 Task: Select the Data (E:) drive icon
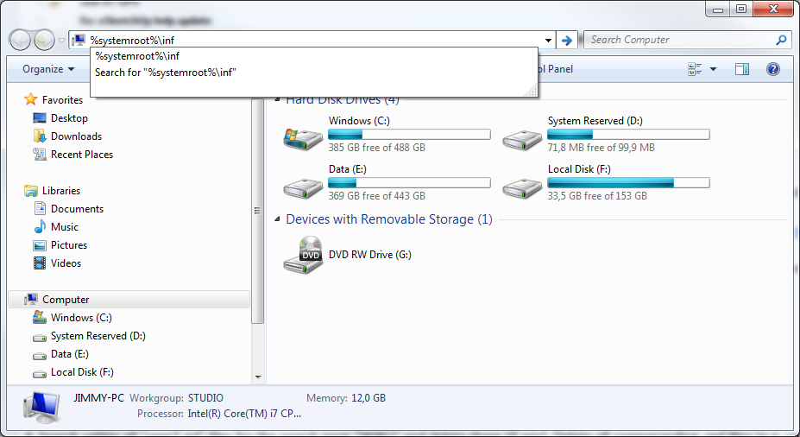click(x=302, y=185)
